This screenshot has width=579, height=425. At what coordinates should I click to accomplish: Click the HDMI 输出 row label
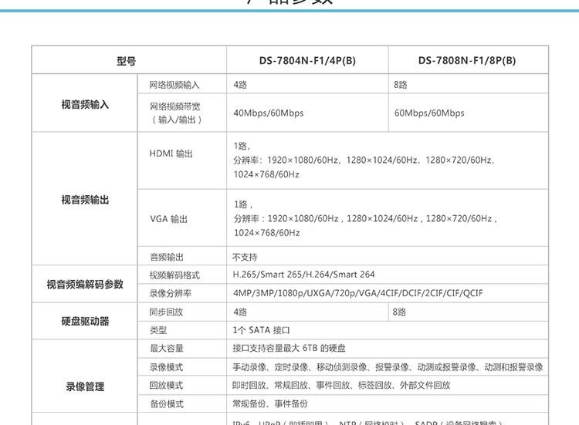pyautogui.click(x=171, y=153)
